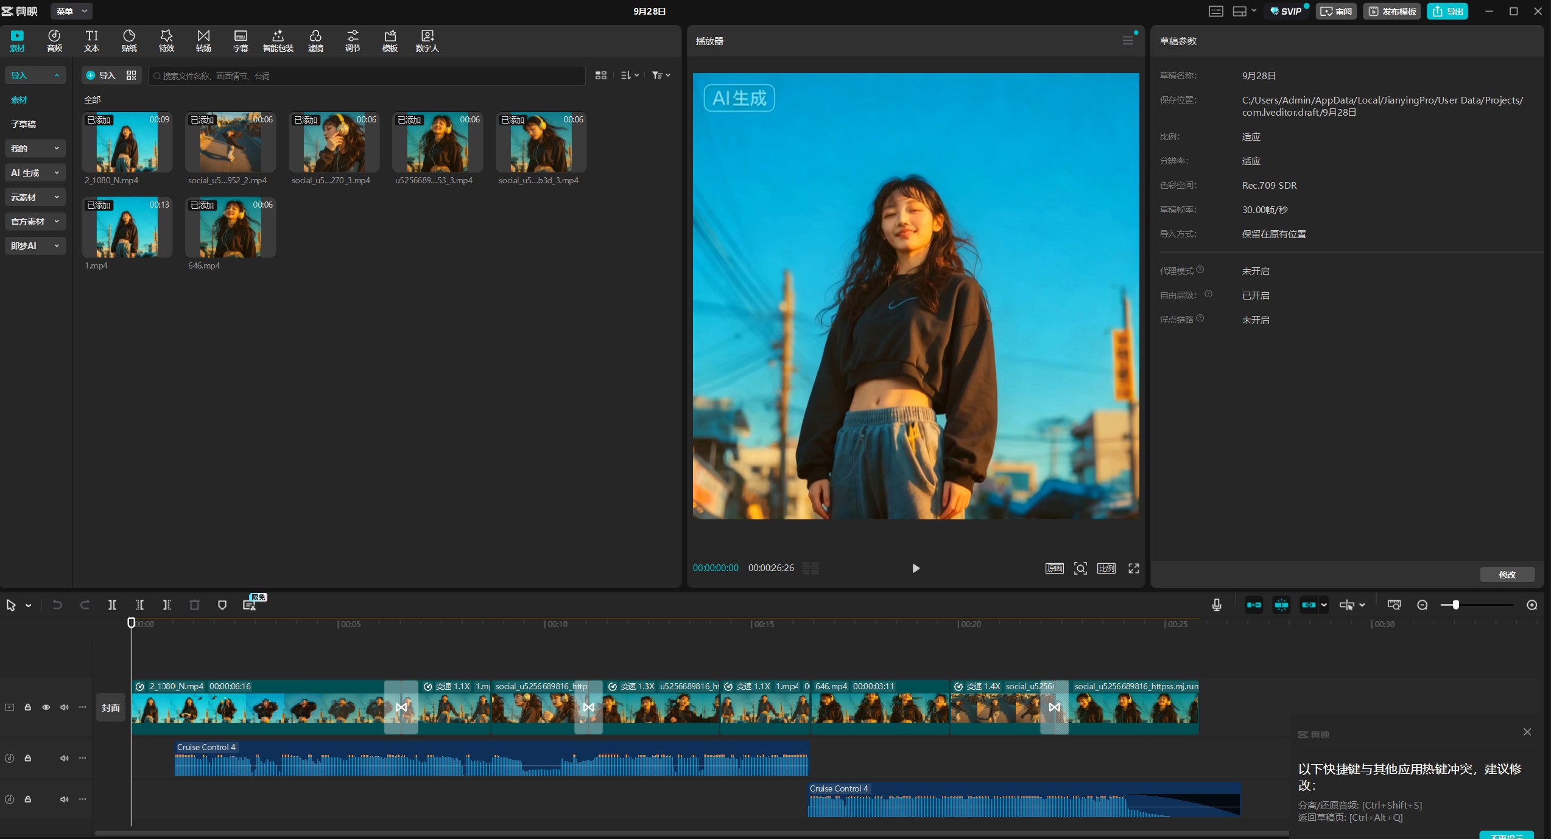Select the 子草稿 sidebar item
1551x839 pixels.
coord(23,124)
